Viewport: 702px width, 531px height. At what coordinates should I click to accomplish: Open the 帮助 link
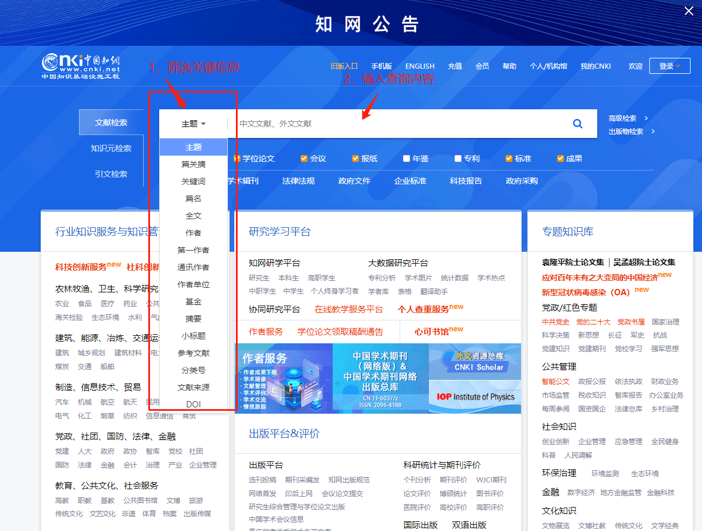[x=510, y=66]
